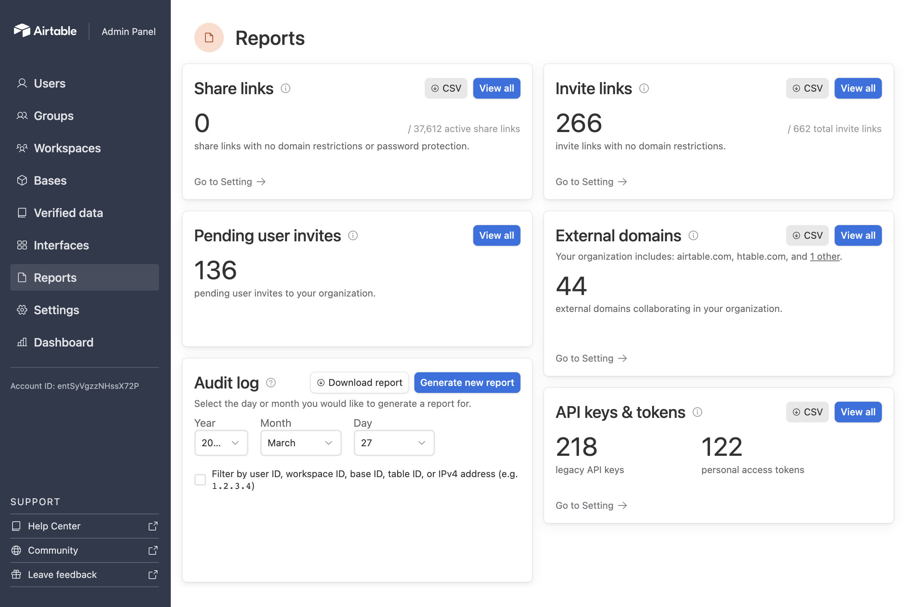
Task: Download Share links CSV
Action: click(446, 88)
